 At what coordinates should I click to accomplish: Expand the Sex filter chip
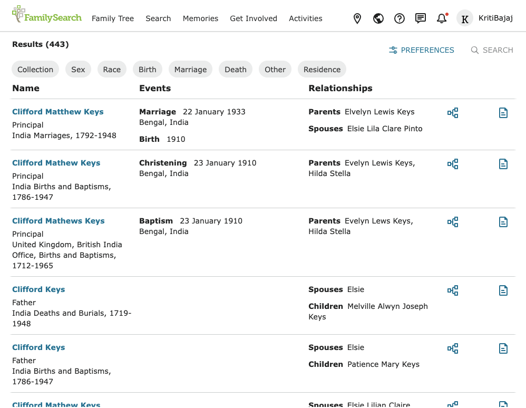click(x=78, y=70)
